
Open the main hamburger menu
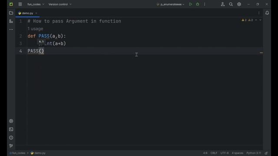[x=20, y=4]
